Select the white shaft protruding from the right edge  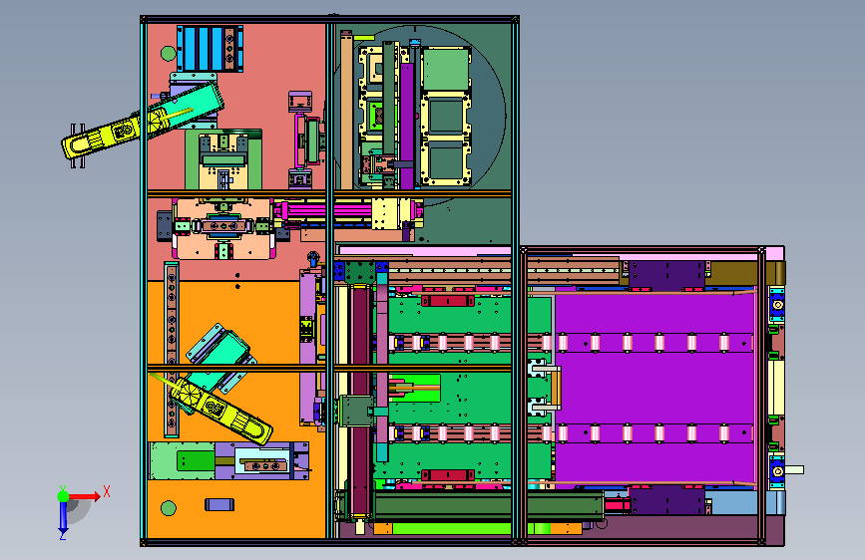click(x=794, y=469)
